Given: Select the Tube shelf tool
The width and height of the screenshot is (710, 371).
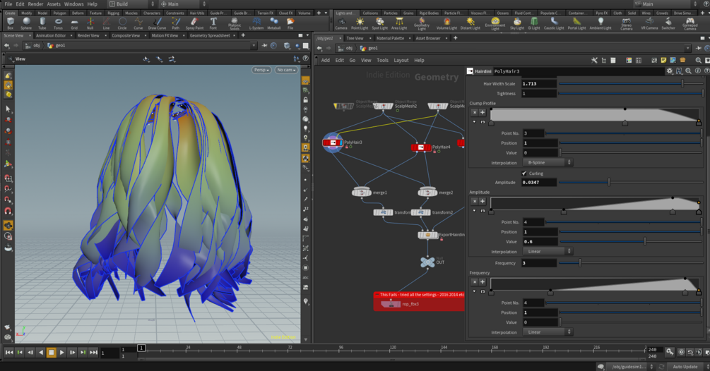Looking at the screenshot, I should 42,23.
